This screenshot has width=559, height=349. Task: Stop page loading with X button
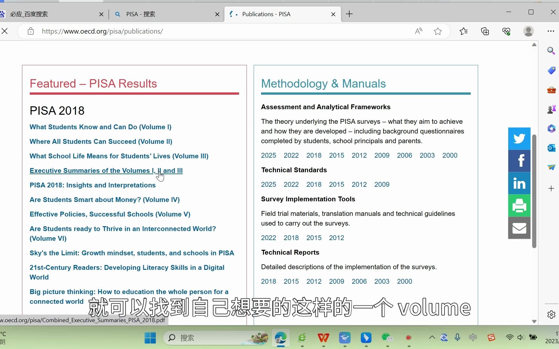pyautogui.click(x=5, y=31)
